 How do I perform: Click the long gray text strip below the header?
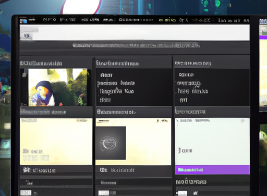point(136,45)
